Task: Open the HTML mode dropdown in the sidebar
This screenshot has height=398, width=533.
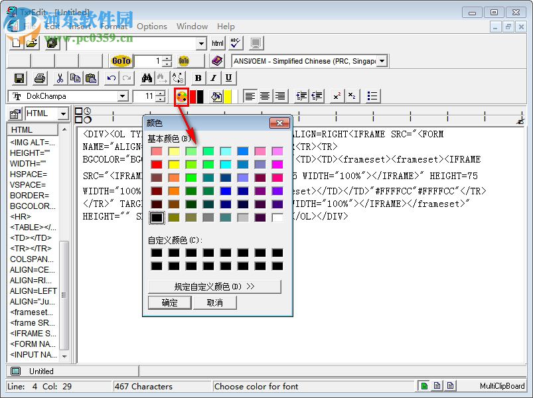Action: [x=64, y=113]
